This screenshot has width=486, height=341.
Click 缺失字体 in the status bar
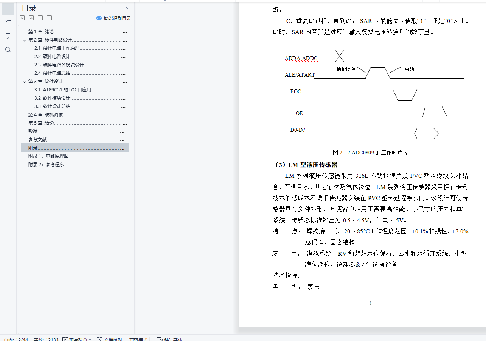pos(169,339)
